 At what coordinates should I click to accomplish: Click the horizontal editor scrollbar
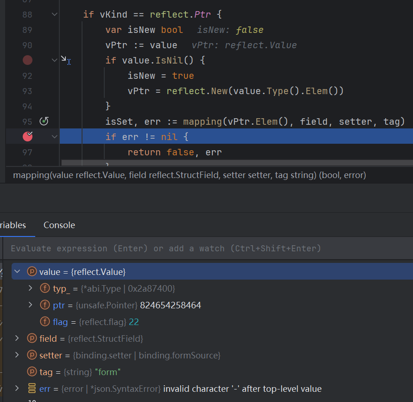[x=237, y=163]
